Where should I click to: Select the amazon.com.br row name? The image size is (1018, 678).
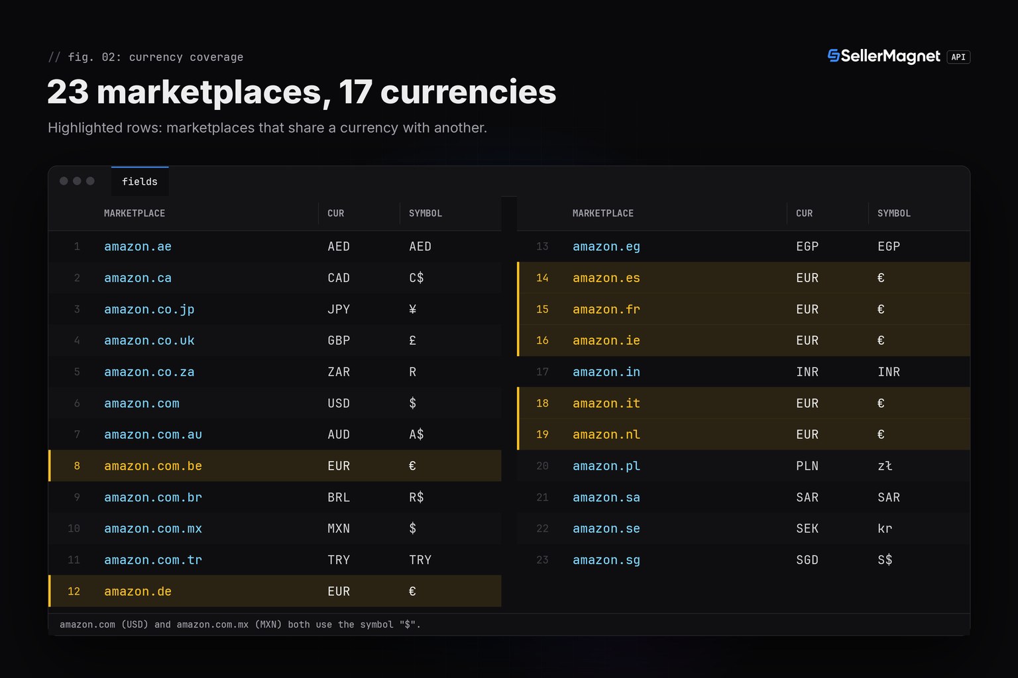pyautogui.click(x=153, y=497)
